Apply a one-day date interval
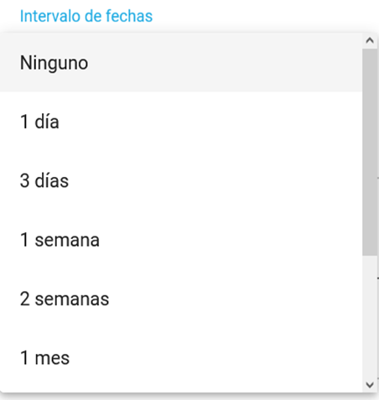379x400 pixels. pos(181,122)
